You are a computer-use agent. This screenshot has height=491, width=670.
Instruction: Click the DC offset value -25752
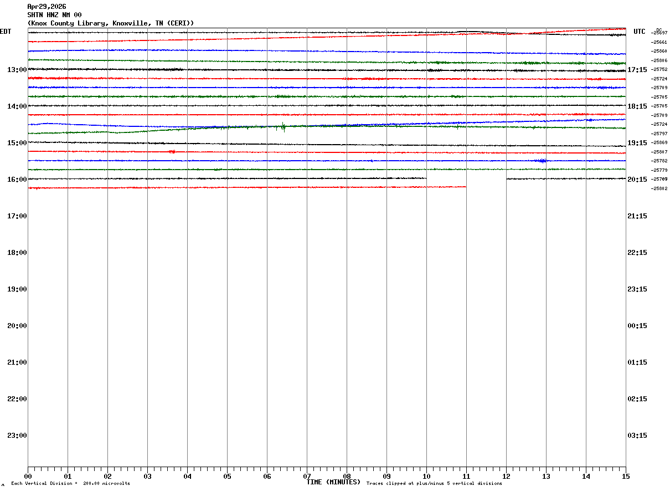tap(659, 69)
